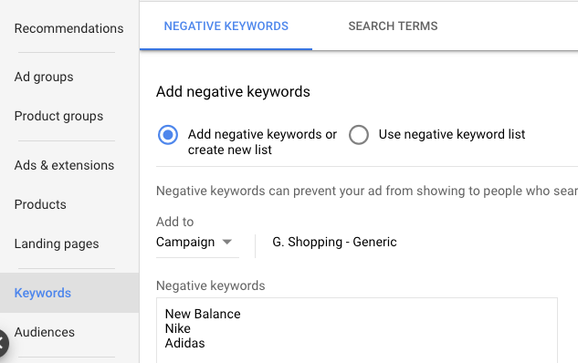Open the Campaign dropdown arrow

coord(227,242)
